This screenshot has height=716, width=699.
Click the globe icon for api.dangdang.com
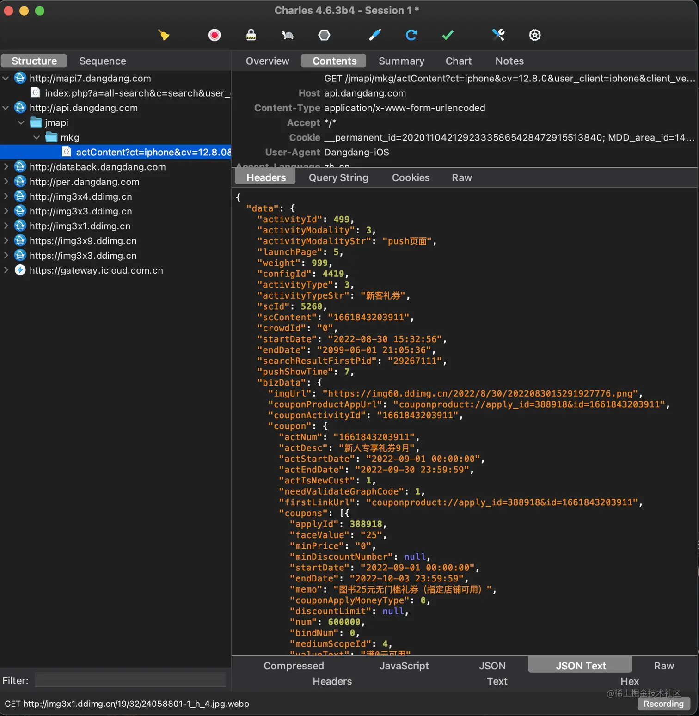click(x=20, y=108)
